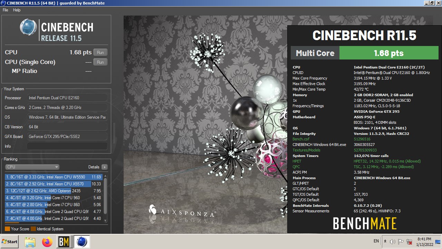
Task: Click the Cinebench globe logo icon
Action: click(x=28, y=28)
